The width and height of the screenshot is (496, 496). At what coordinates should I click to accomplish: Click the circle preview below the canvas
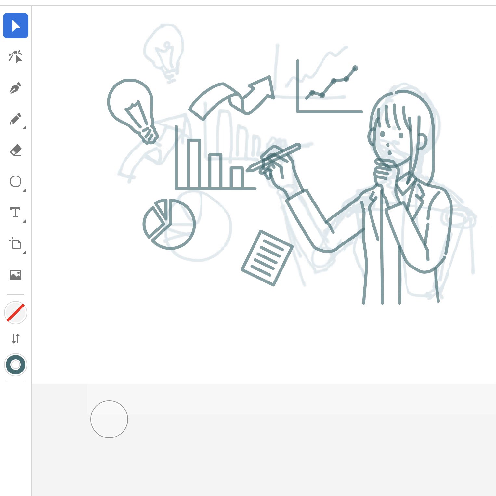click(x=109, y=419)
